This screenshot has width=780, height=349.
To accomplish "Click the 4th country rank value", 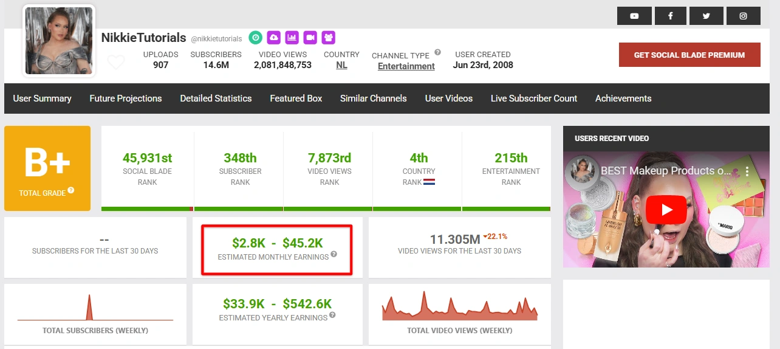I will click(419, 158).
